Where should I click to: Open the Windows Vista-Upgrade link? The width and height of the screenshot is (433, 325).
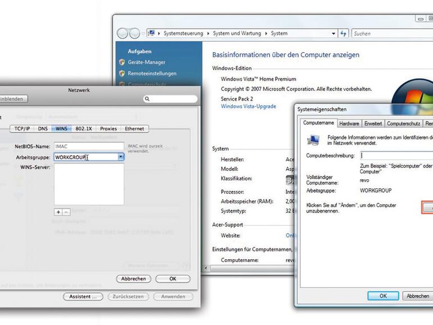248,106
